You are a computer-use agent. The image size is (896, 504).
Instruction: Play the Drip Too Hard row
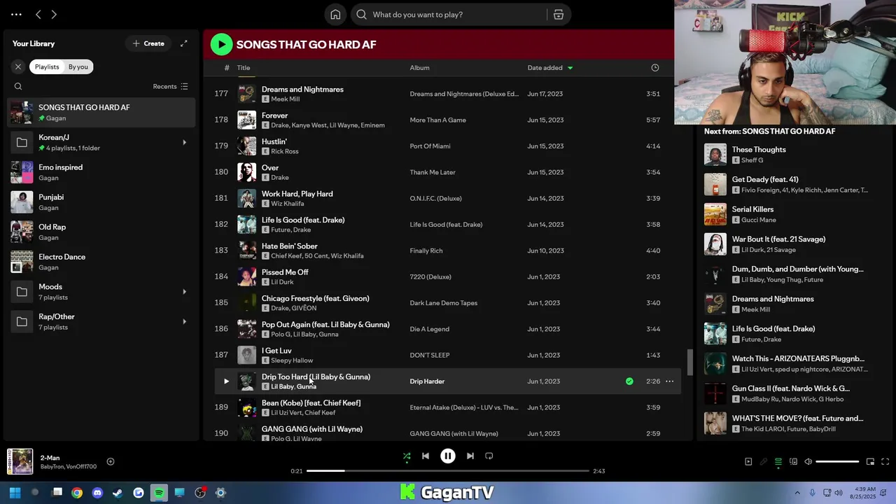click(x=226, y=381)
